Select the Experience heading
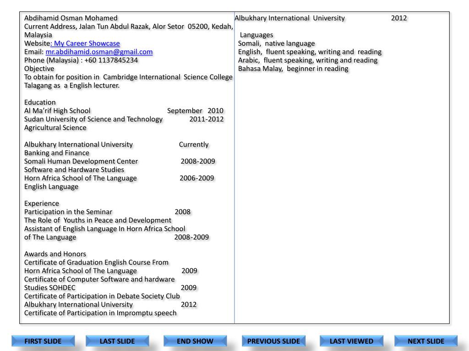 (42, 203)
